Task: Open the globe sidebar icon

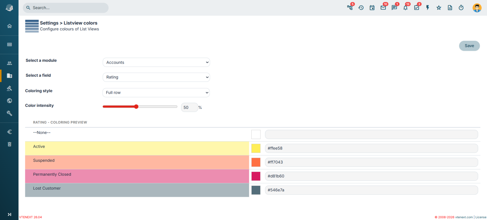Action: tap(10, 101)
